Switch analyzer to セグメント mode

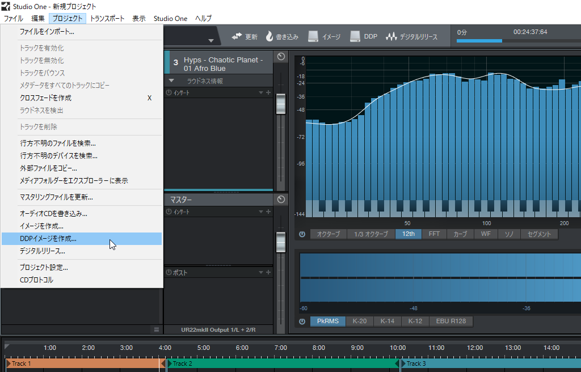click(539, 234)
